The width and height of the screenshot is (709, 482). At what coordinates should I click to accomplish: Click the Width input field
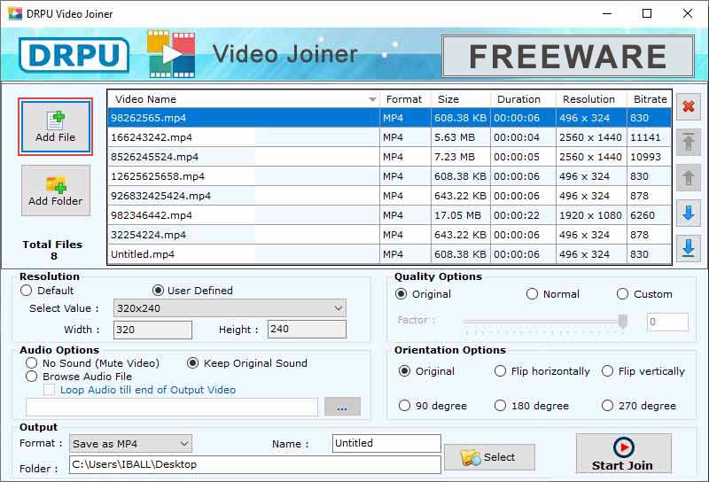click(x=152, y=330)
